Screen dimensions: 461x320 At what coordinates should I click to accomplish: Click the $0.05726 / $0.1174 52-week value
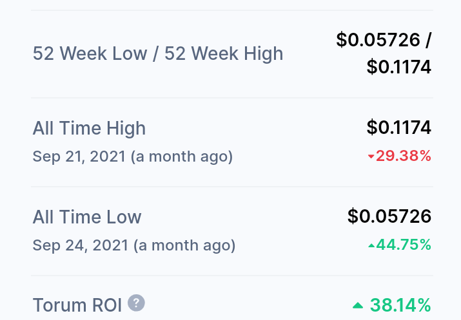[x=384, y=53]
